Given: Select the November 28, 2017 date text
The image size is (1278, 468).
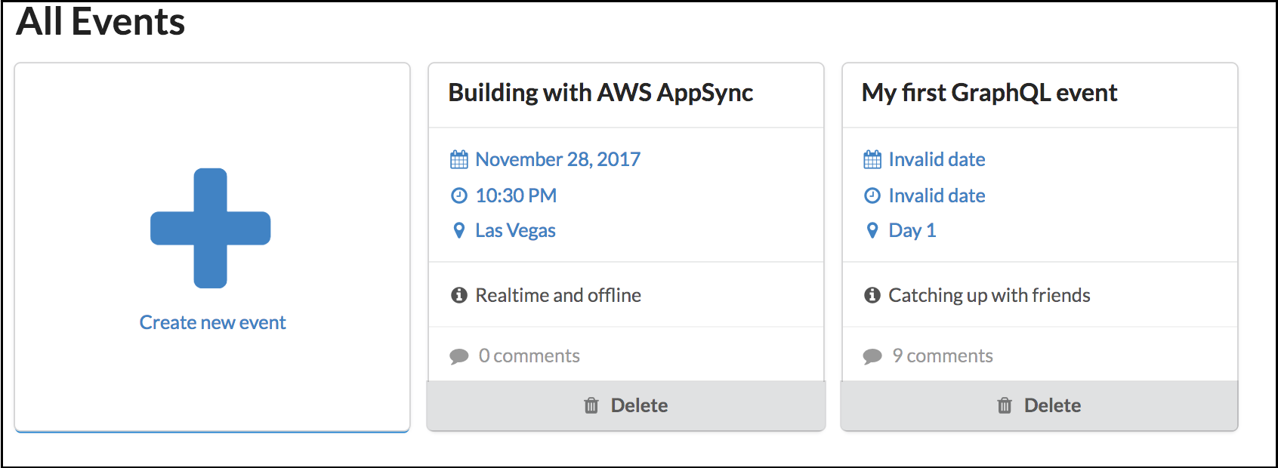Looking at the screenshot, I should (x=557, y=160).
